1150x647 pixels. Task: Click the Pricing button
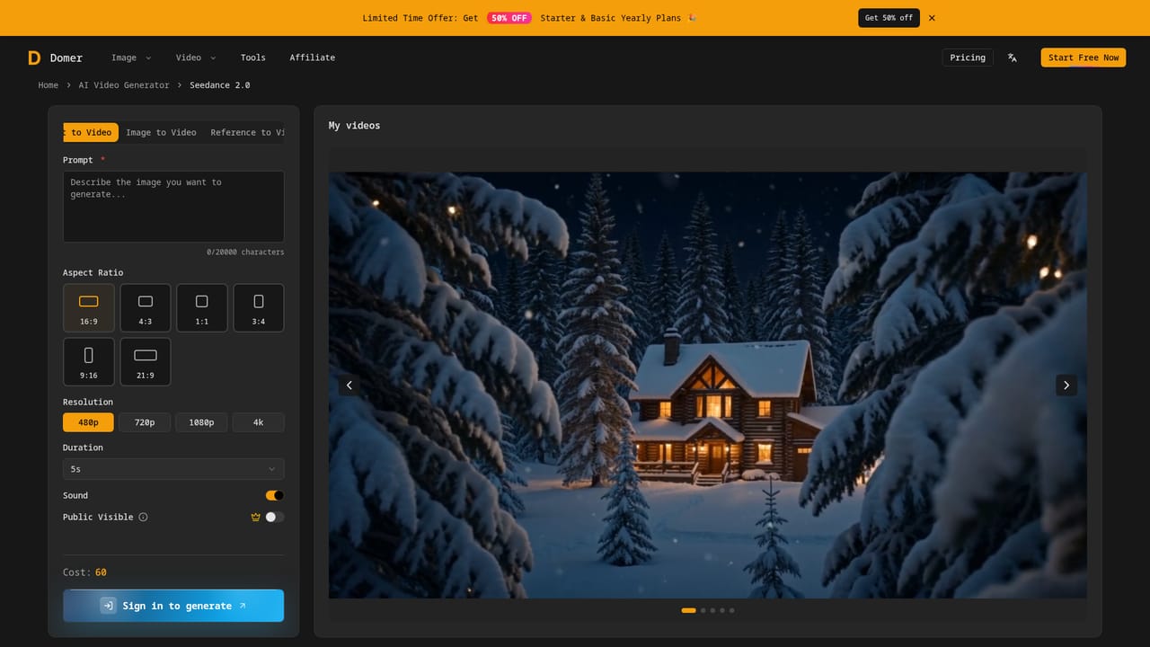click(x=968, y=58)
